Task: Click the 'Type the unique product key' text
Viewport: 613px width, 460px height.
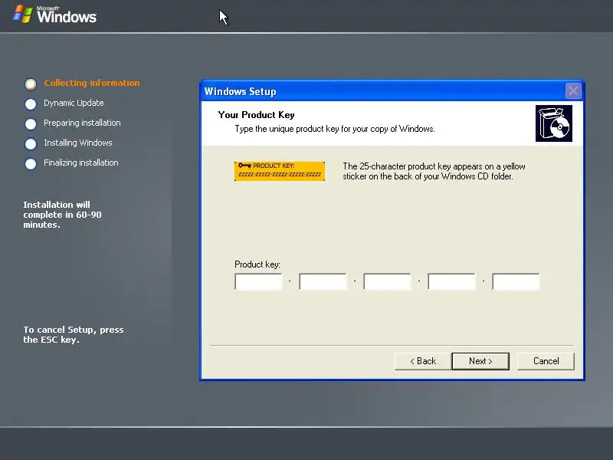Action: [335, 129]
